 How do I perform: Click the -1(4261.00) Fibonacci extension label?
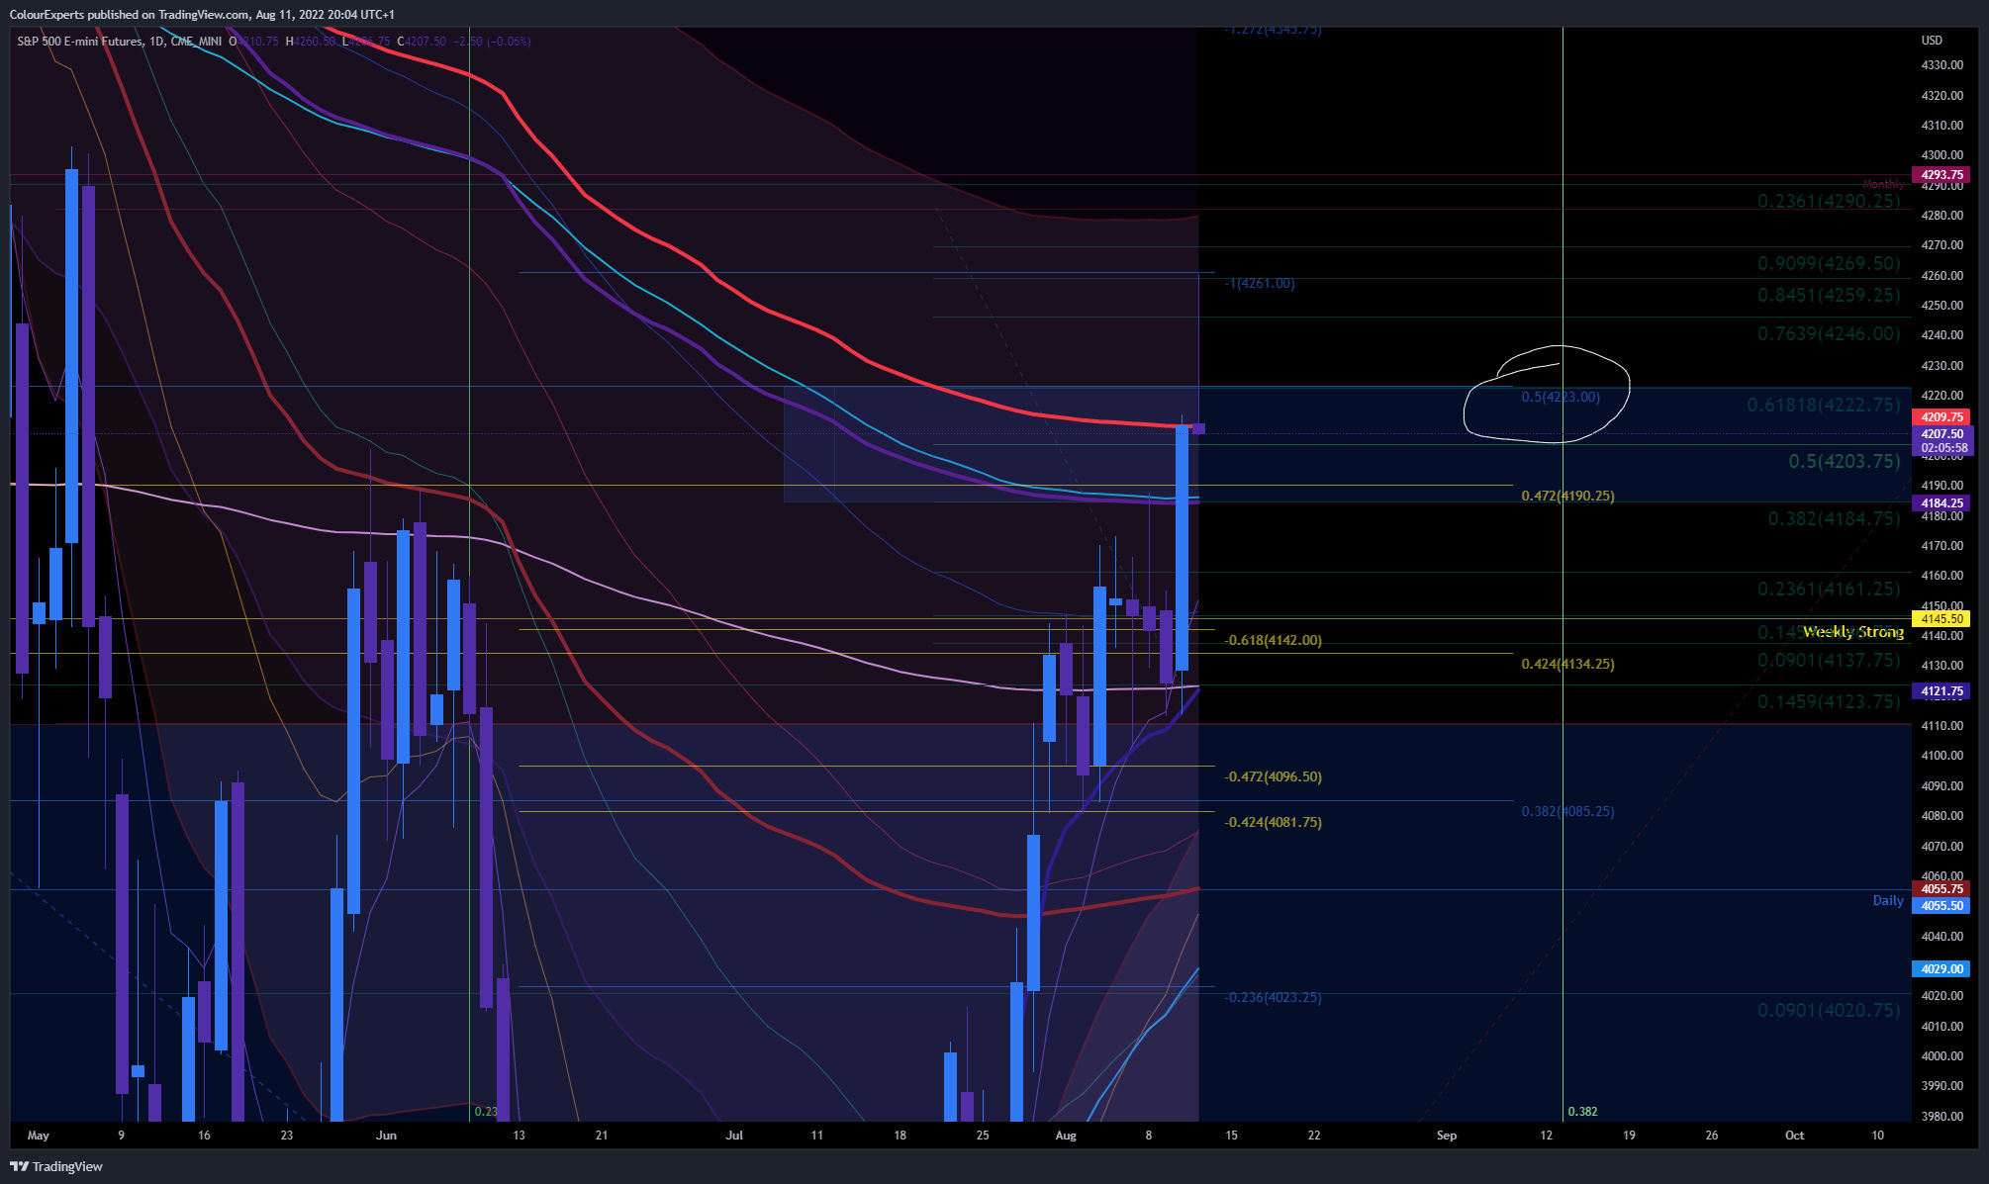tap(1259, 283)
